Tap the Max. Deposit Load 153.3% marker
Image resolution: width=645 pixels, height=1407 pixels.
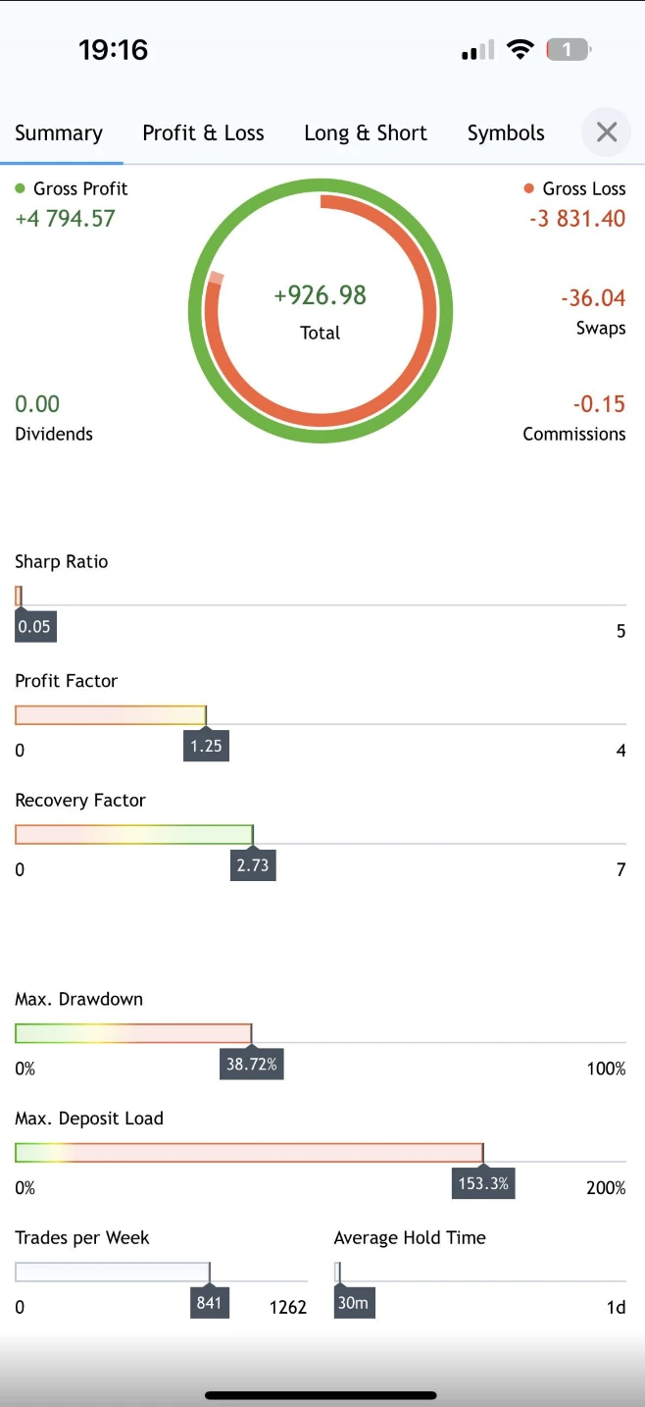point(483,1183)
